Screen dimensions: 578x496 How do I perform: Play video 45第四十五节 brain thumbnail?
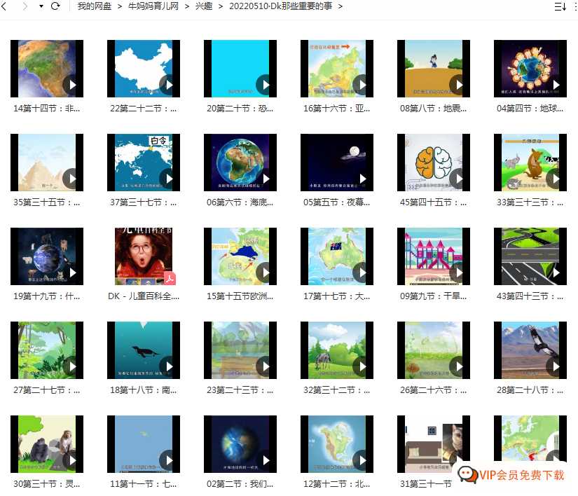pos(434,163)
